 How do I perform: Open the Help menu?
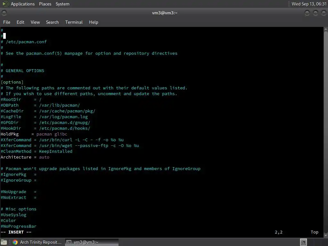[x=94, y=22]
